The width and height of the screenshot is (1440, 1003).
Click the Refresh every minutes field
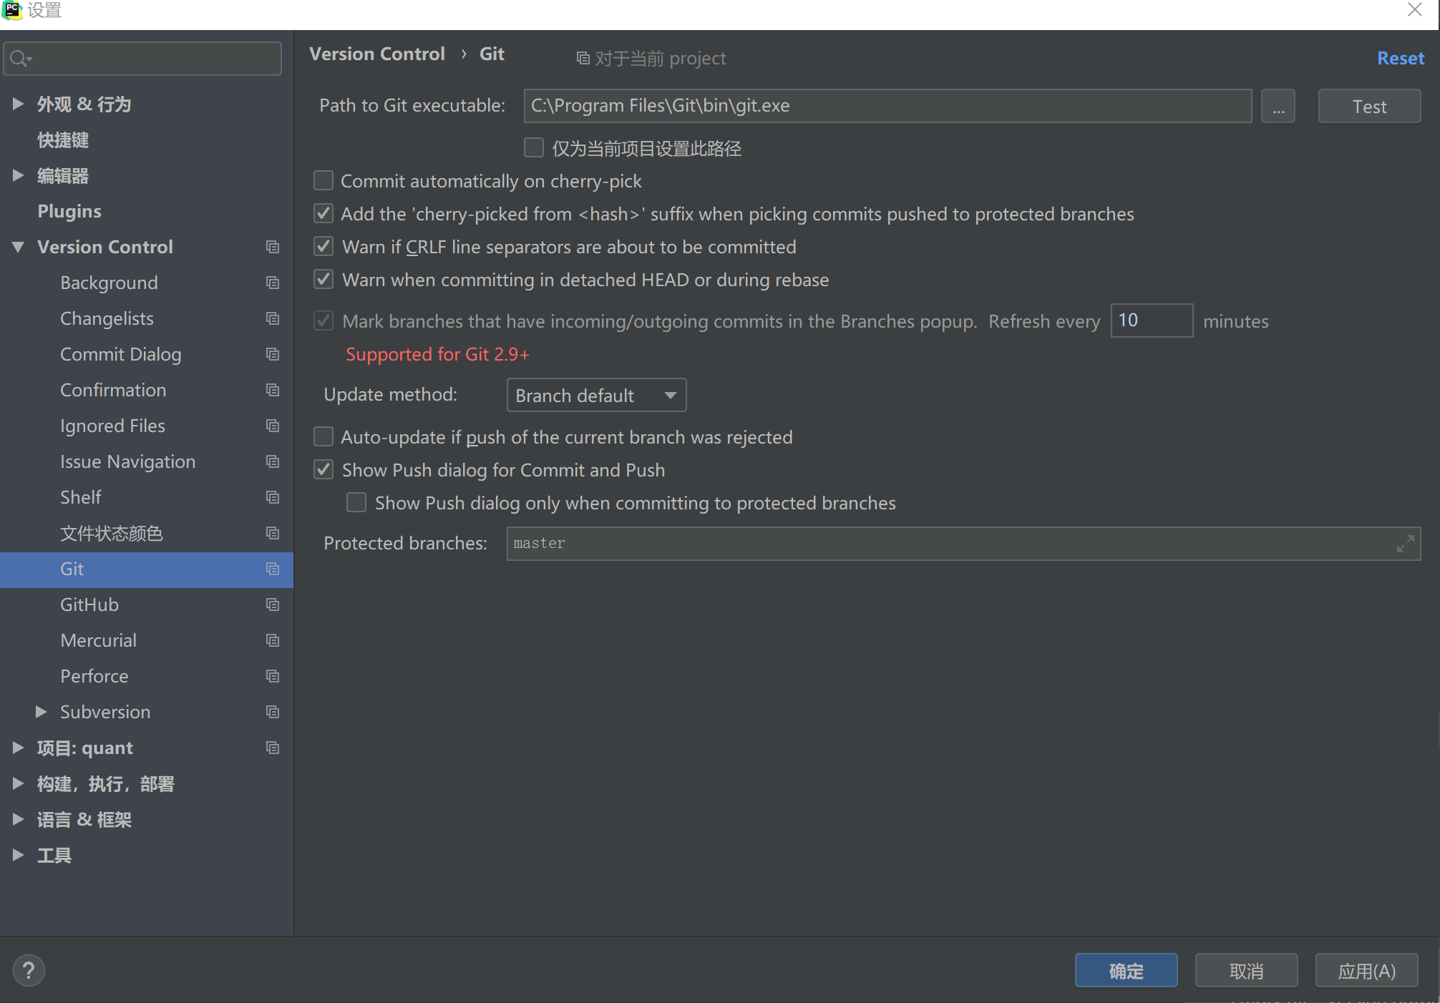[x=1151, y=321]
